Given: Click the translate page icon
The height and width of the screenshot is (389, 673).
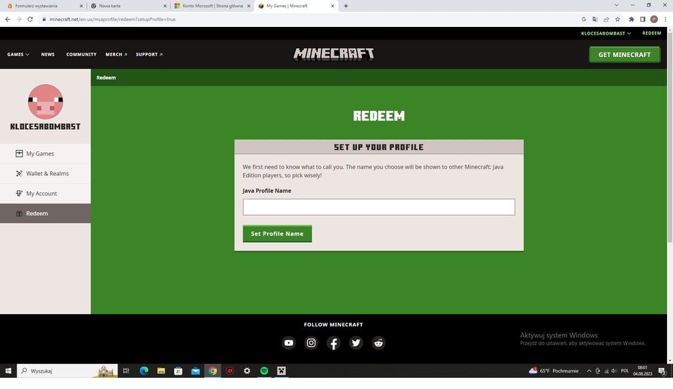Looking at the screenshot, I should (595, 19).
